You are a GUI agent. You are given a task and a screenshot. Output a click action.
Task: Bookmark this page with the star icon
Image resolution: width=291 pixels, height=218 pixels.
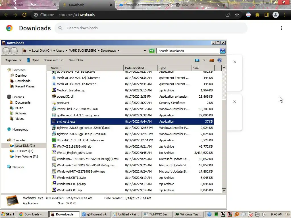(237, 15)
